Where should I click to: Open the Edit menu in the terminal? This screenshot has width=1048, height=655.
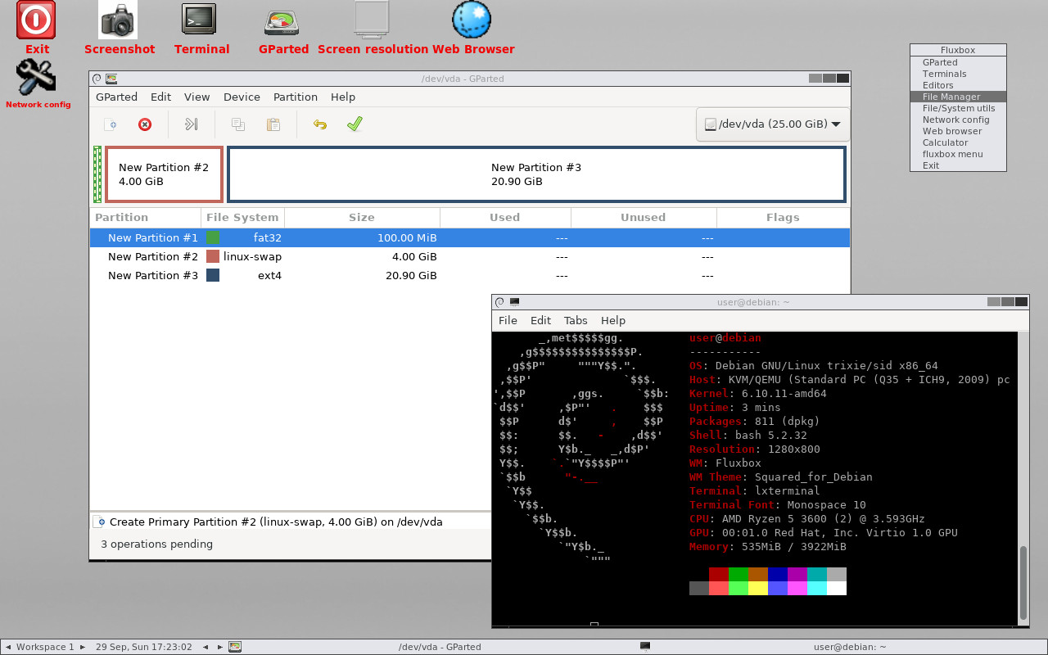pos(540,320)
